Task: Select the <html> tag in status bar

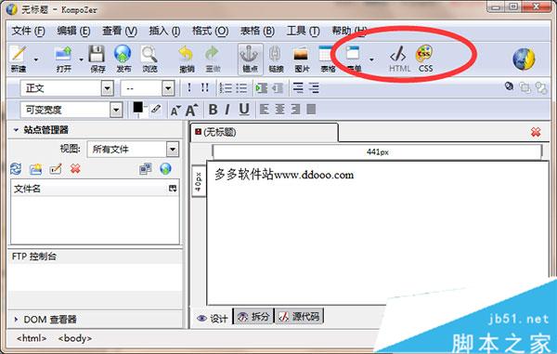Action: pyautogui.click(x=32, y=338)
